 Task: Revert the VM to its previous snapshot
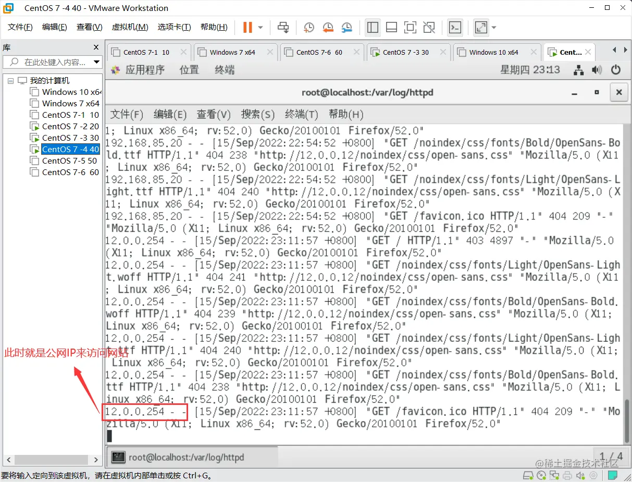coord(328,27)
